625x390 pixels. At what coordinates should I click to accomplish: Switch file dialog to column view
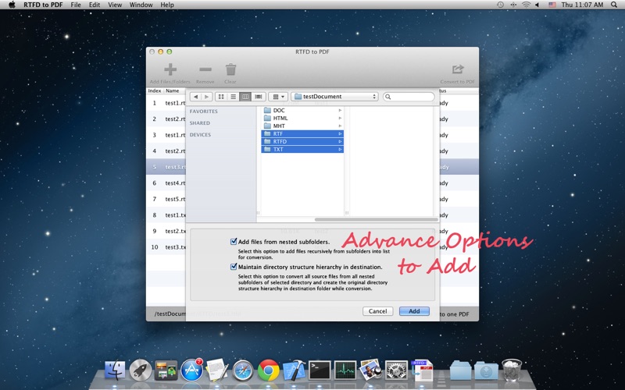tap(245, 97)
